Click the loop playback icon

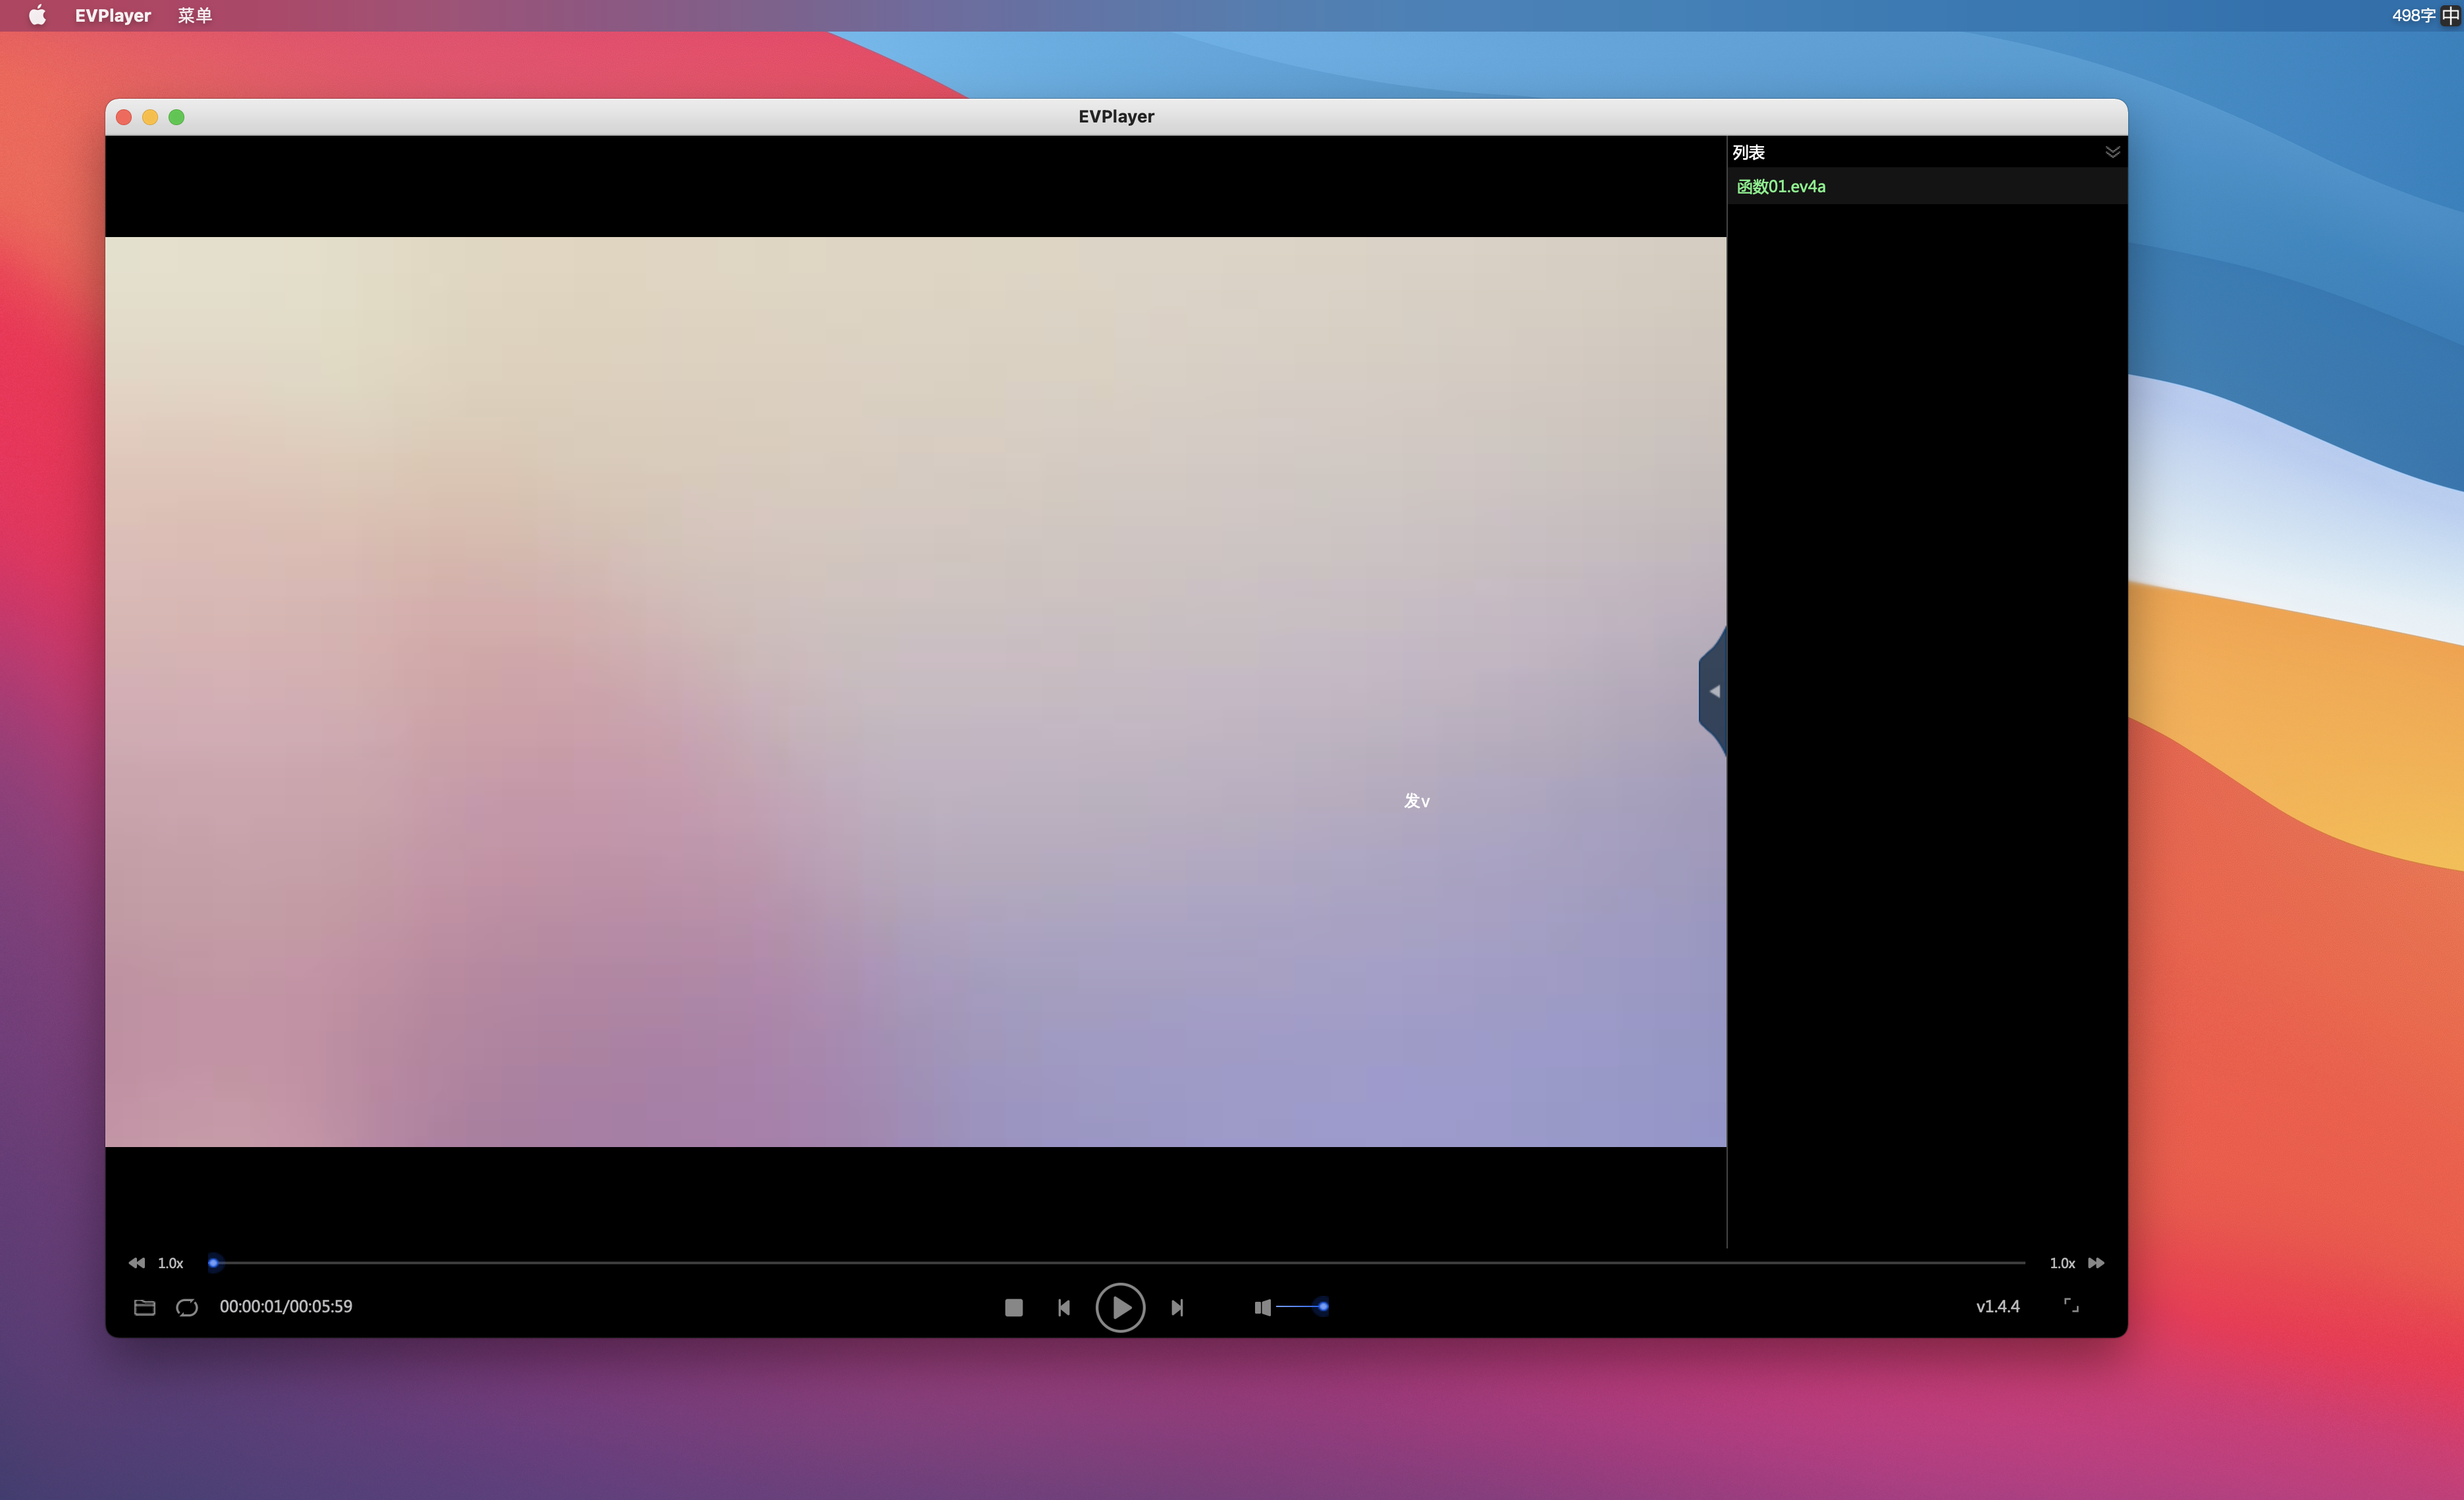(x=187, y=1307)
